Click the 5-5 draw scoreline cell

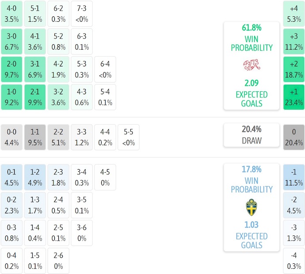[128, 137]
